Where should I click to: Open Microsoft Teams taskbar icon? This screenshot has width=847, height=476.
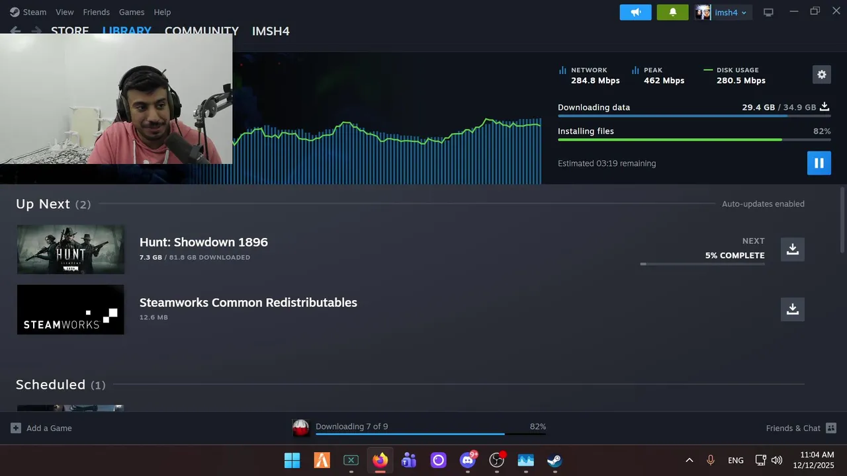409,460
